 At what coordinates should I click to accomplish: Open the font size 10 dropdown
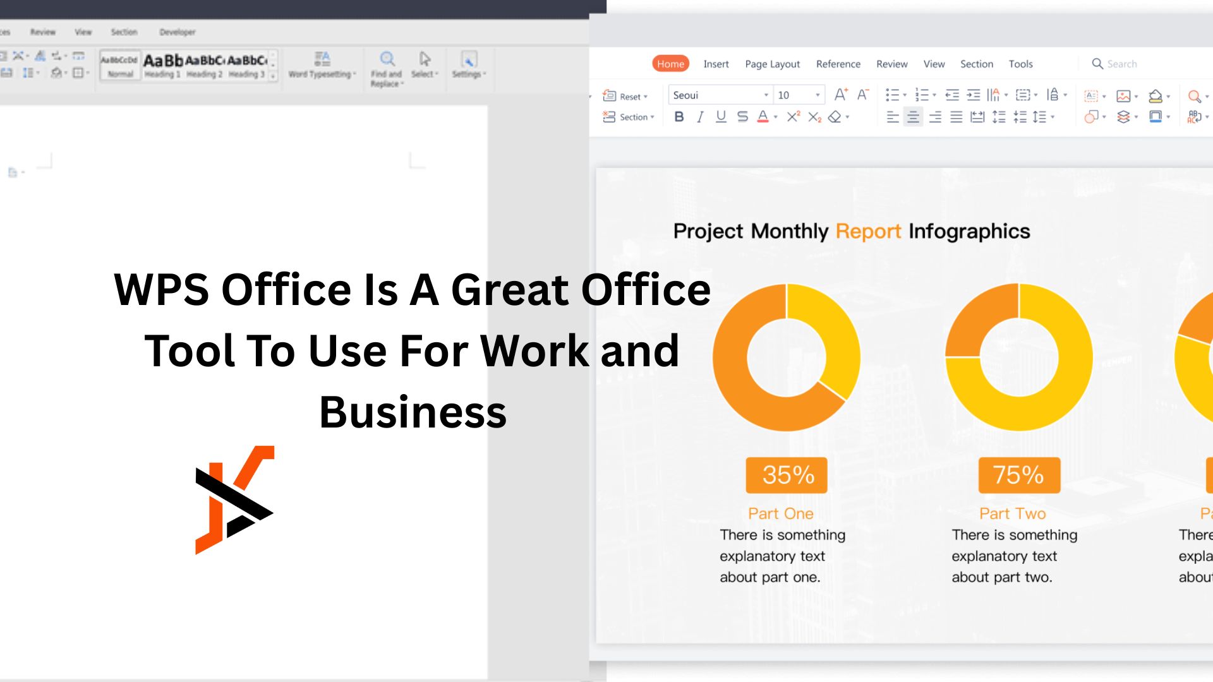(818, 95)
